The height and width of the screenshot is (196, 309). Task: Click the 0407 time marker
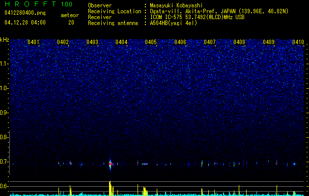[x=210, y=42]
